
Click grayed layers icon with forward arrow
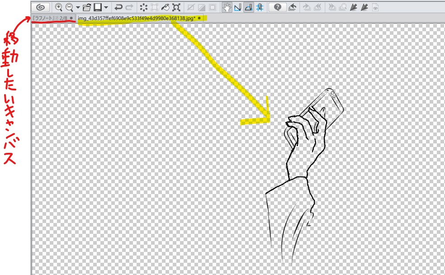[307, 7]
